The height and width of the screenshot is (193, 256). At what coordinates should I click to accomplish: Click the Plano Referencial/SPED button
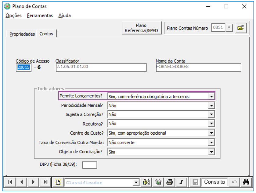click(x=141, y=28)
